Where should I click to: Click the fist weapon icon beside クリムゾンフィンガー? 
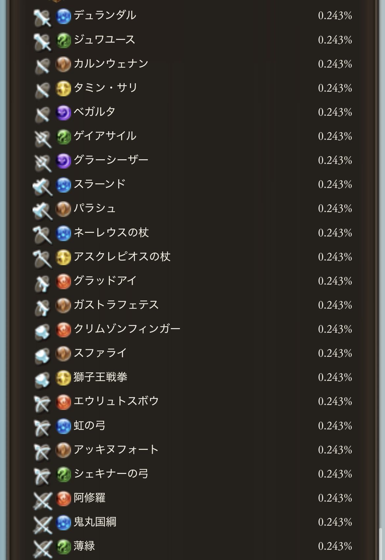coord(42,330)
